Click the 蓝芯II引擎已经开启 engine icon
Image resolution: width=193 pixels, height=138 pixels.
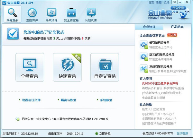pyautogui.click(x=144, y=56)
